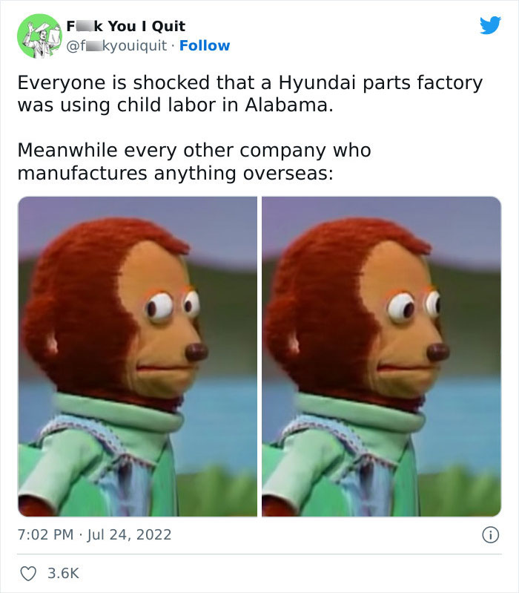Viewport: 519px width, 593px height.
Task: Open the tweet info icon
Action: tap(490, 535)
